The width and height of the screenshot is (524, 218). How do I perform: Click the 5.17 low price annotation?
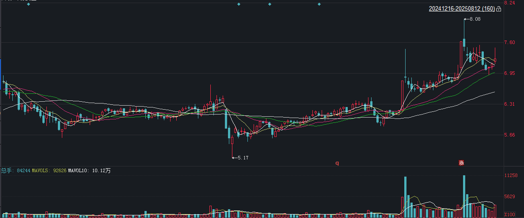[243, 158]
